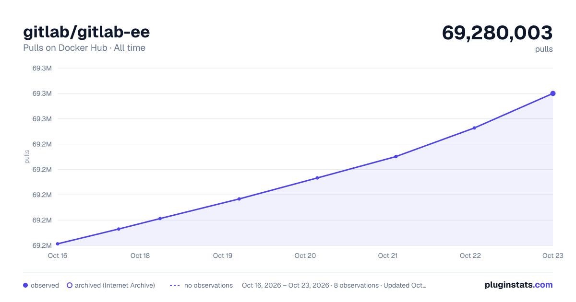This screenshot has width=576, height=302.
Task: Click the Oct 19 data point on the line
Action: pyautogui.click(x=239, y=199)
